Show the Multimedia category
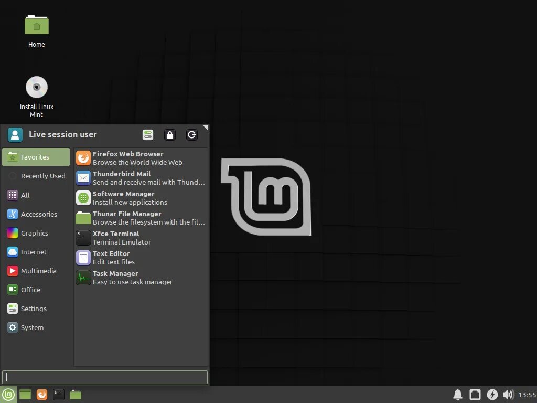This screenshot has width=537, height=403. [36, 271]
